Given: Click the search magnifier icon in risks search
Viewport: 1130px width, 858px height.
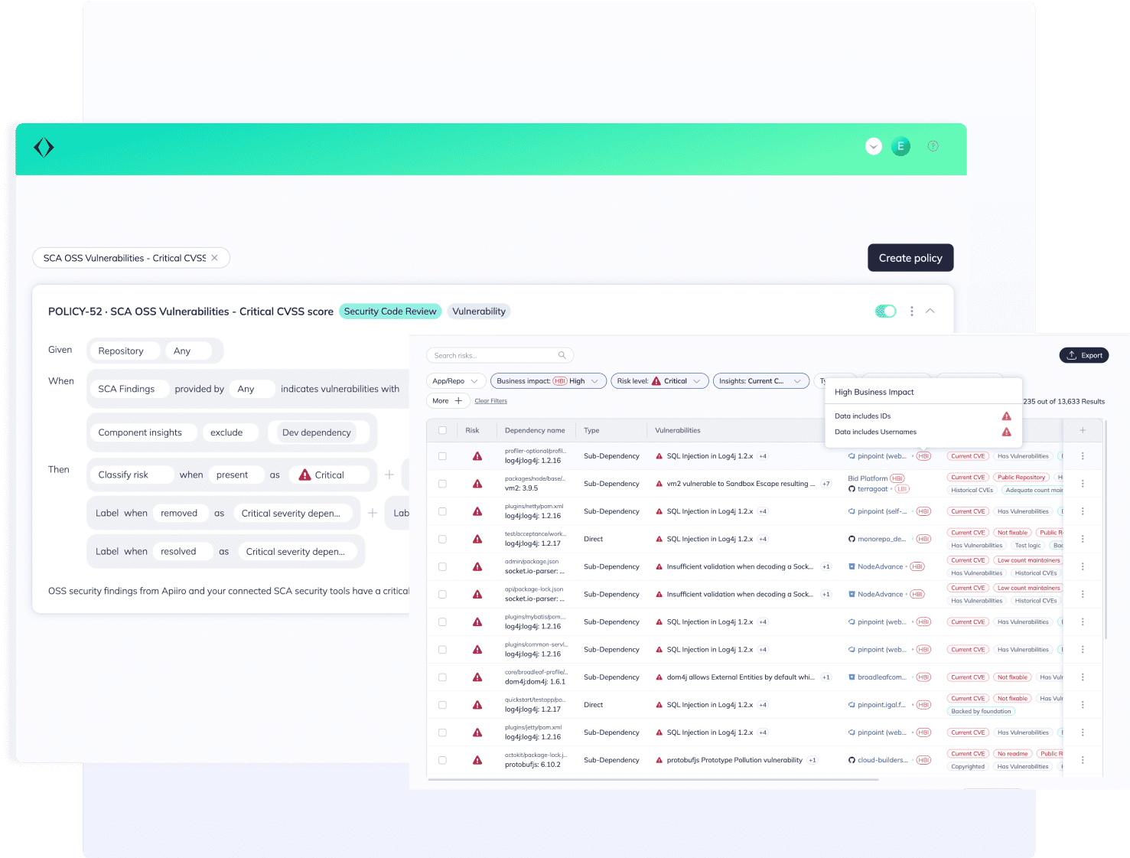Looking at the screenshot, I should [562, 355].
